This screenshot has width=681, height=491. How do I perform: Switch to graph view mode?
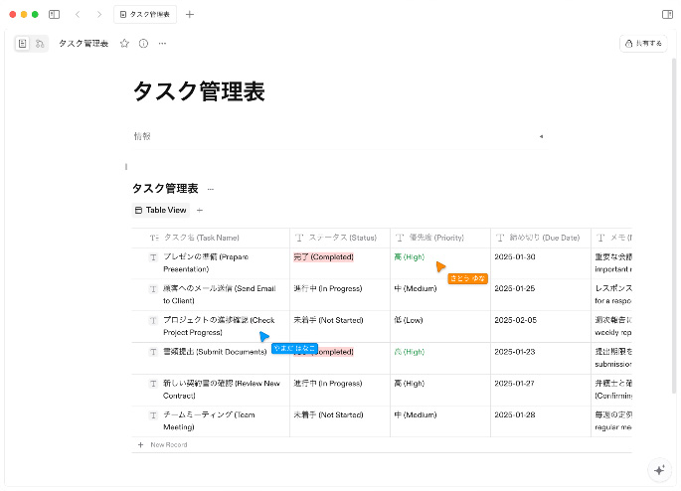(x=40, y=44)
